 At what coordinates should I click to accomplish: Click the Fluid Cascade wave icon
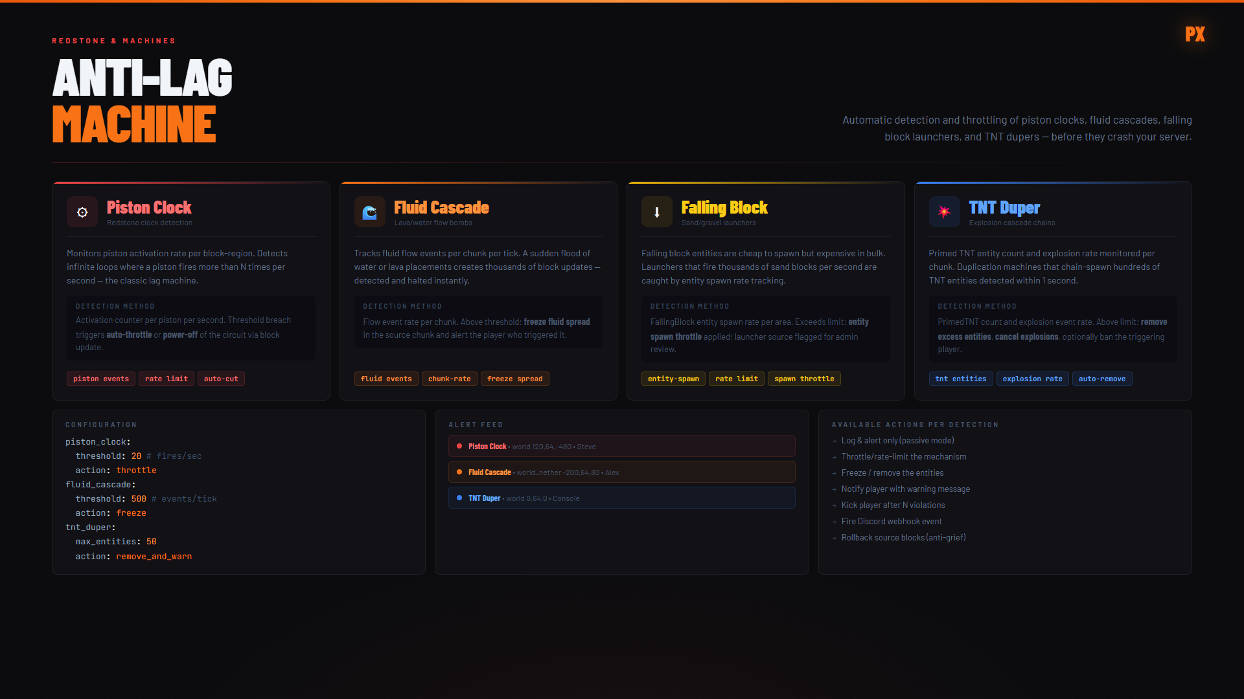(x=369, y=212)
